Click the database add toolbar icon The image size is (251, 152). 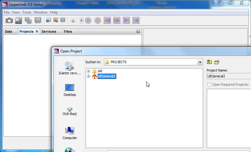coord(72,20)
